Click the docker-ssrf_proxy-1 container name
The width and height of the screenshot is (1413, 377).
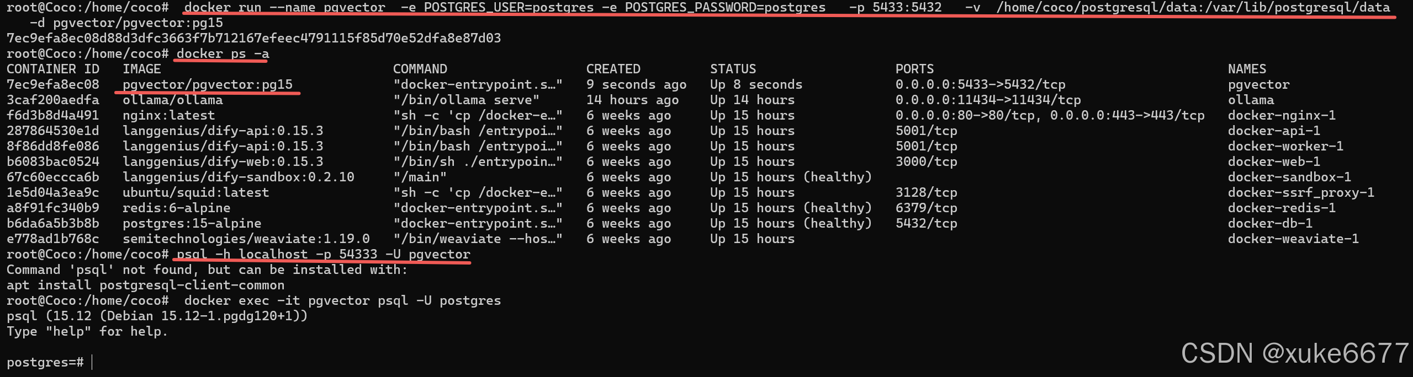point(1301,192)
